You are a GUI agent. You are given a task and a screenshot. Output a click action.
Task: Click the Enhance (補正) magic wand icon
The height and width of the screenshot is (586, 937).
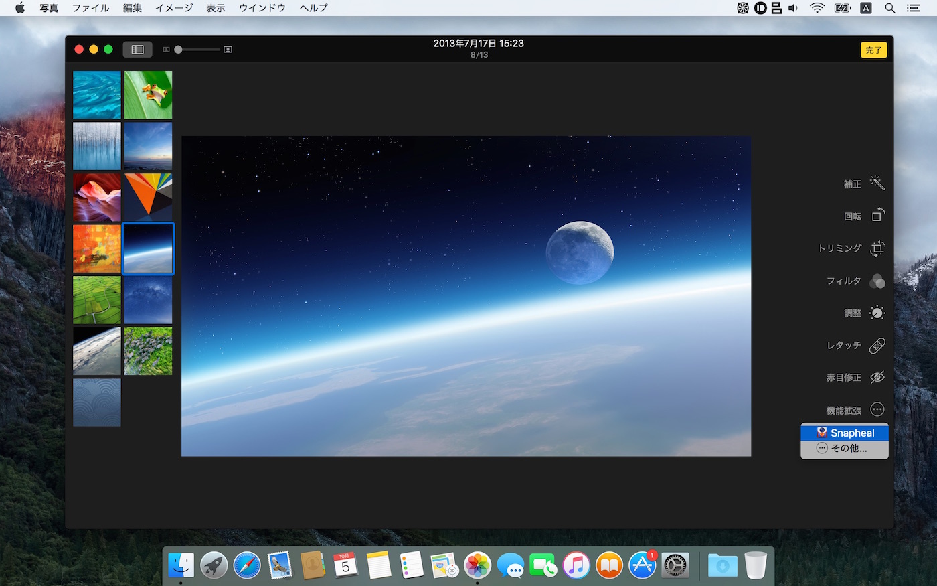point(877,183)
